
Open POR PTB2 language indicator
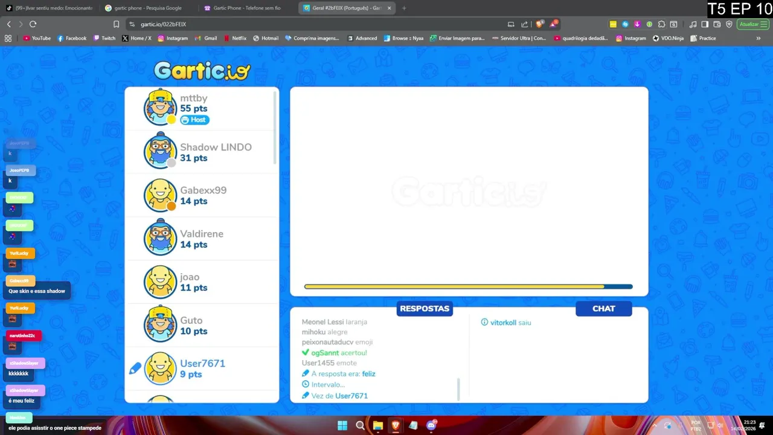click(695, 425)
